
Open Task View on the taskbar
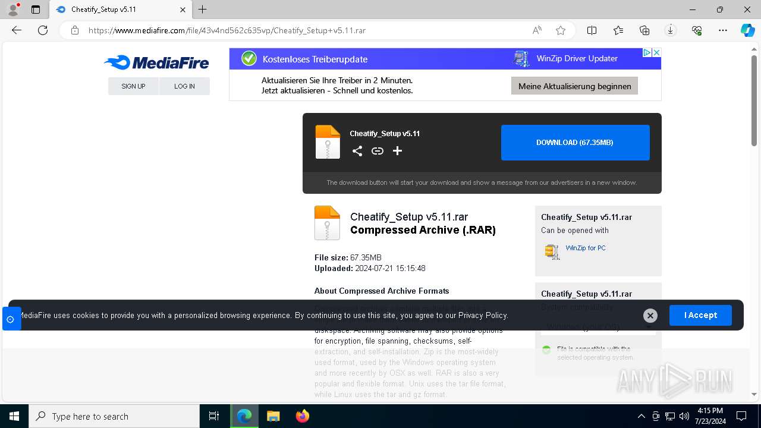coord(214,416)
